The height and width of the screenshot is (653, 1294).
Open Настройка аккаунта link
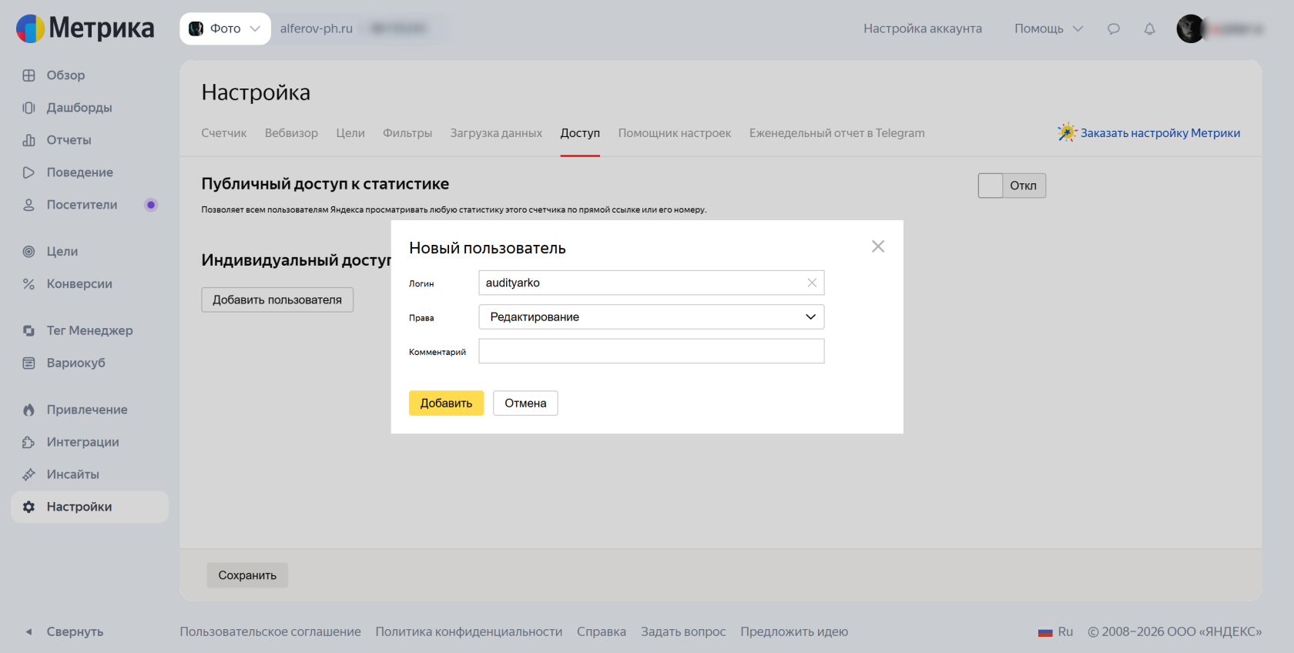coord(923,28)
